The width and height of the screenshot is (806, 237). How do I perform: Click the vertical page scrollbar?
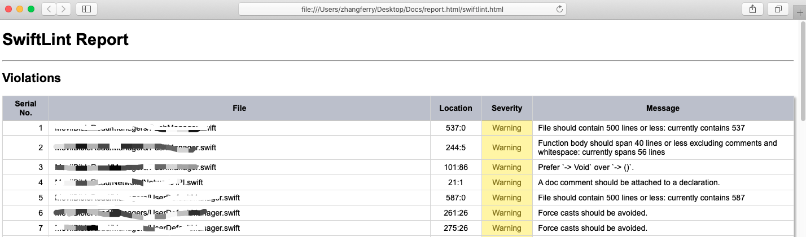tap(803, 70)
